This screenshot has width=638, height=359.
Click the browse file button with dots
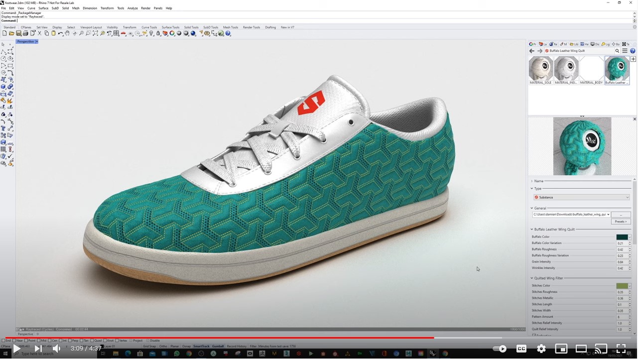tap(621, 215)
